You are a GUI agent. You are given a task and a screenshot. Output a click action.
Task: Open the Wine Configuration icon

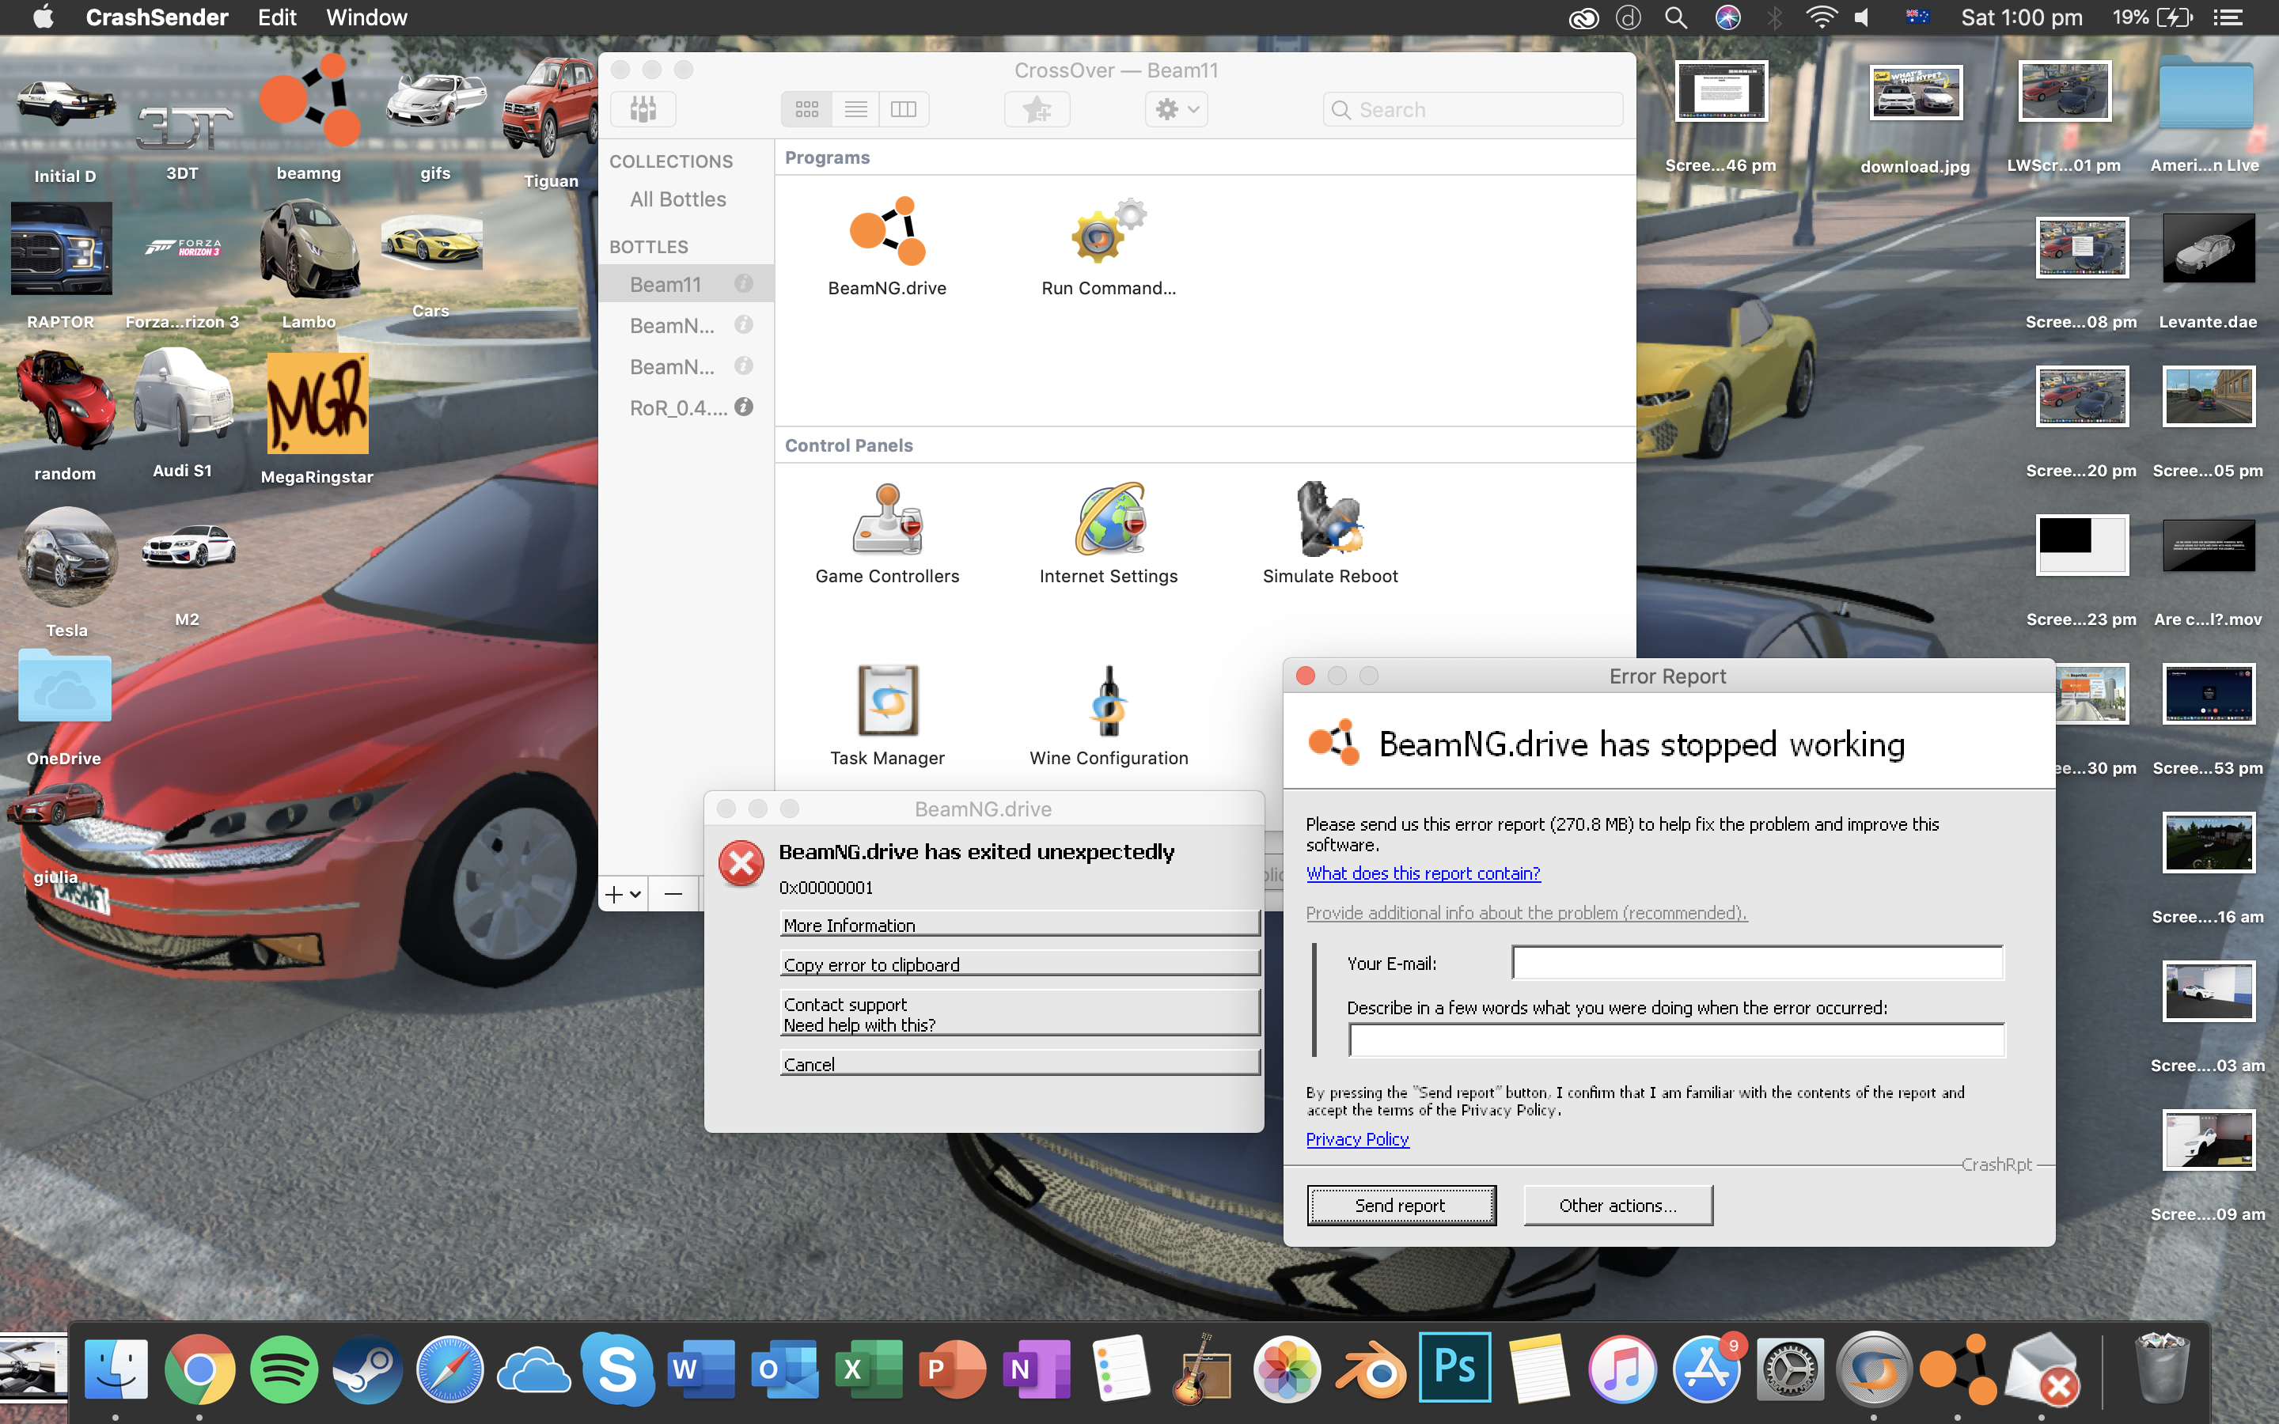point(1108,701)
